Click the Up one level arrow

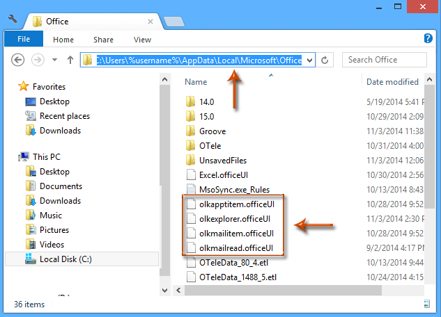pos(70,60)
